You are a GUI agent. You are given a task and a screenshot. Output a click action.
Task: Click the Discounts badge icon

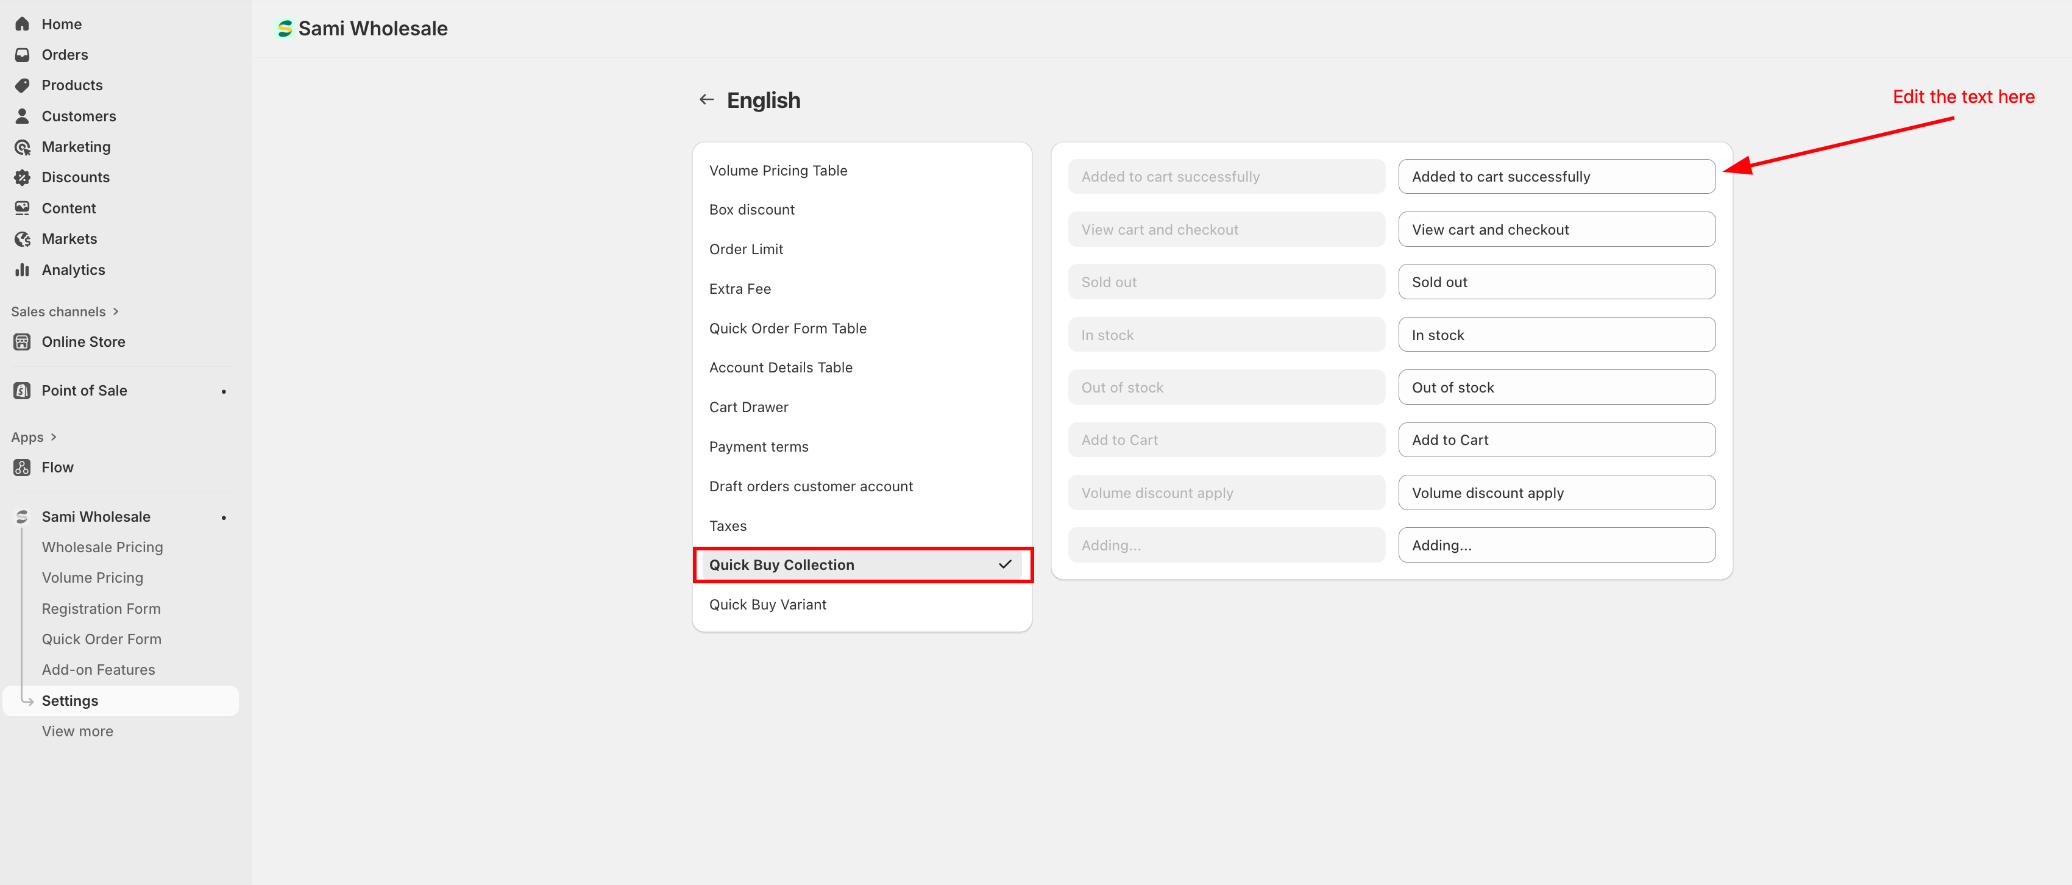click(22, 178)
